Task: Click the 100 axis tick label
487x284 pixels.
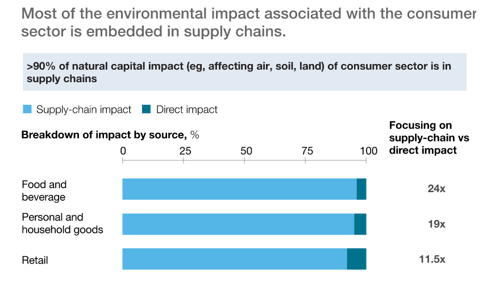Action: click(x=368, y=151)
